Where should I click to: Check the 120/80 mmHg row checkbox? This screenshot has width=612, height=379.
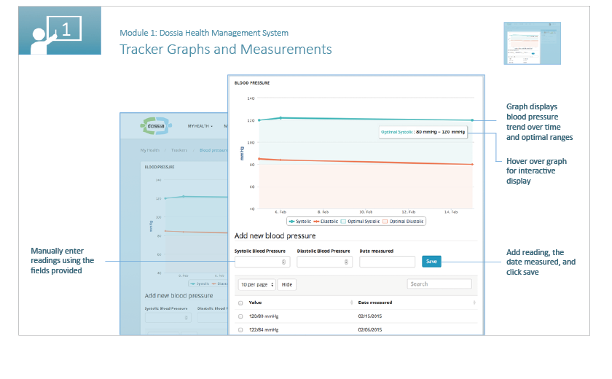tap(240, 316)
